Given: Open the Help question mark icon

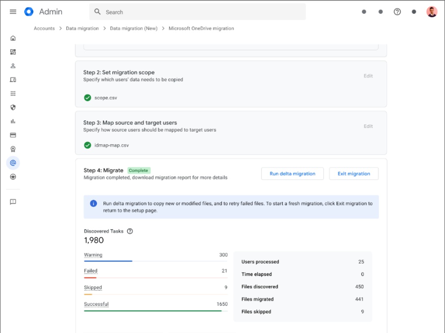Looking at the screenshot, I should click(397, 12).
